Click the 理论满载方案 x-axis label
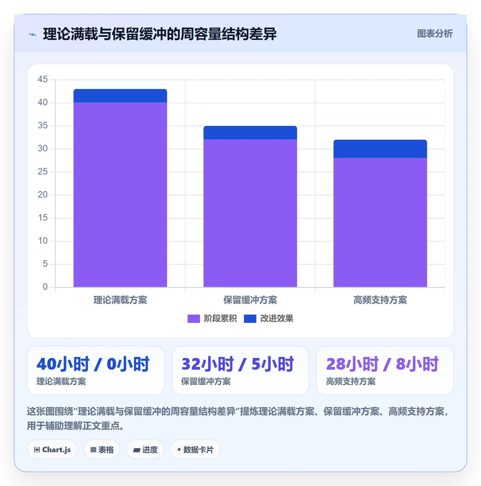Screen dimensions: 481x486 point(120,300)
